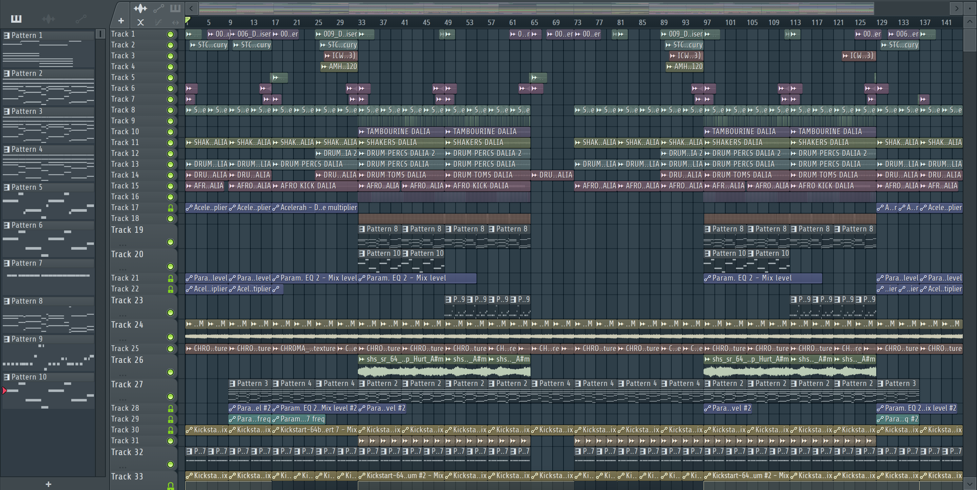Click the Pattern 7 icon in picker
977x490 pixels.
click(x=6, y=263)
